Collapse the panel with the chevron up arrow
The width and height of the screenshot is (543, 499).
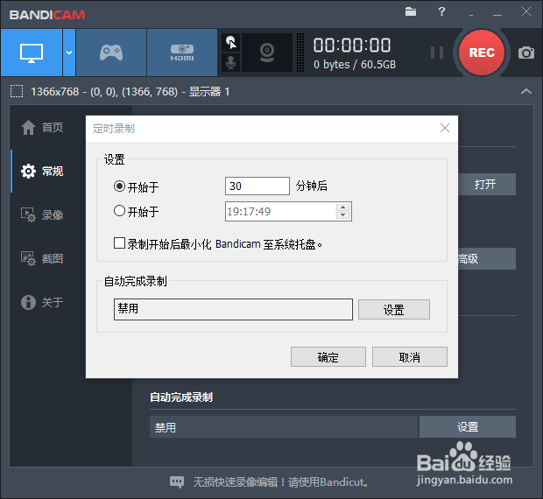click(526, 91)
